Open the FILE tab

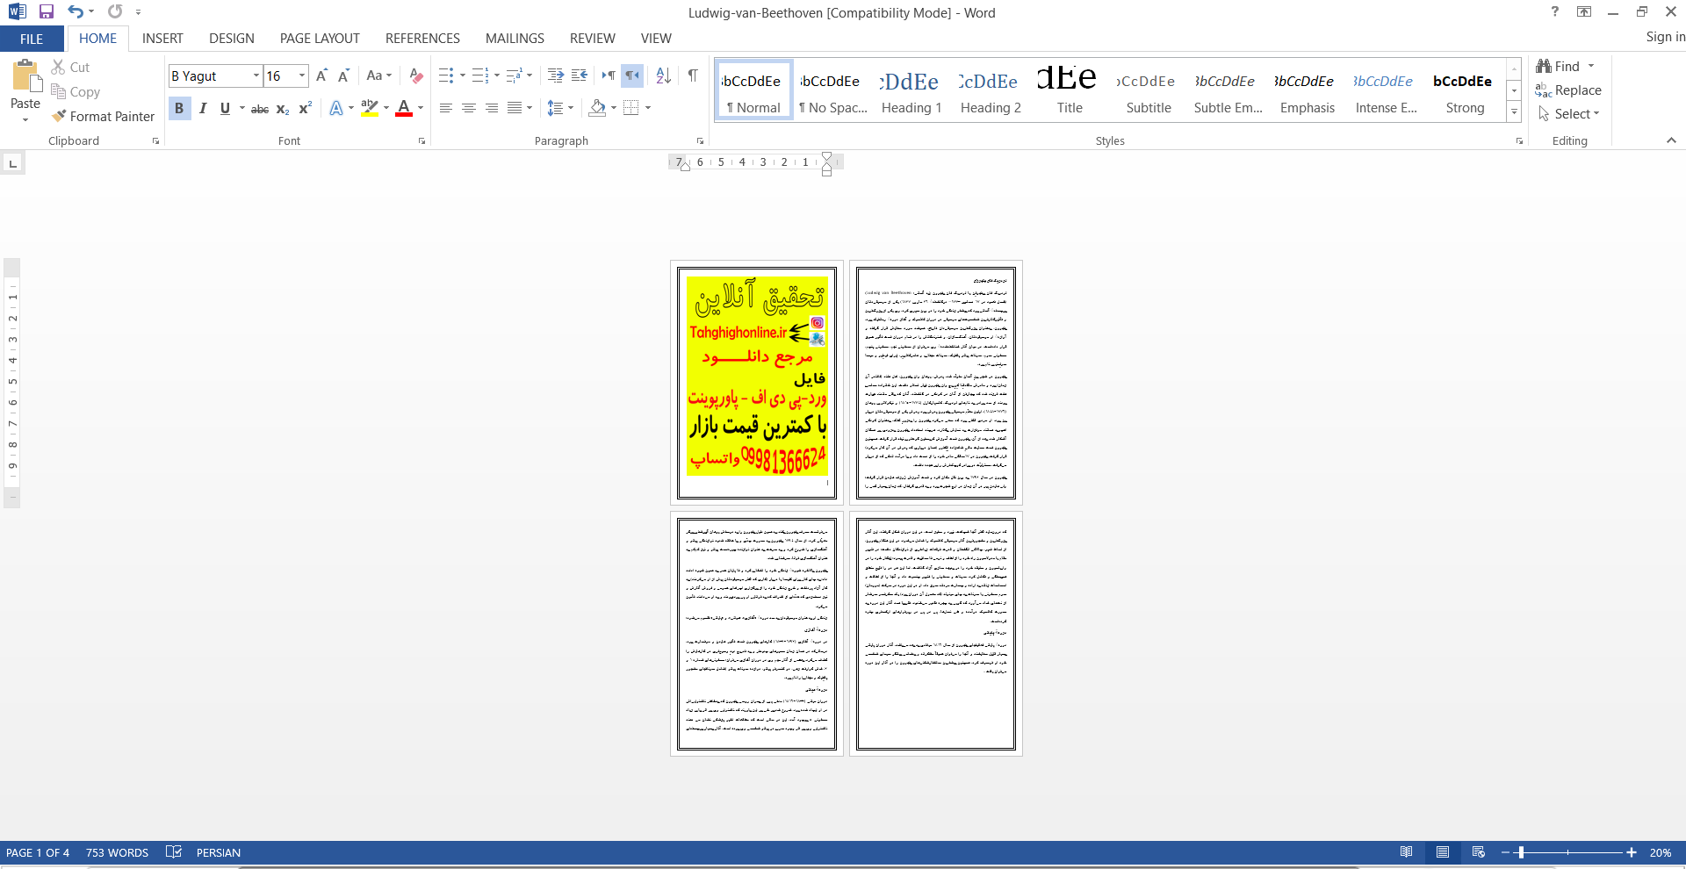click(x=32, y=39)
